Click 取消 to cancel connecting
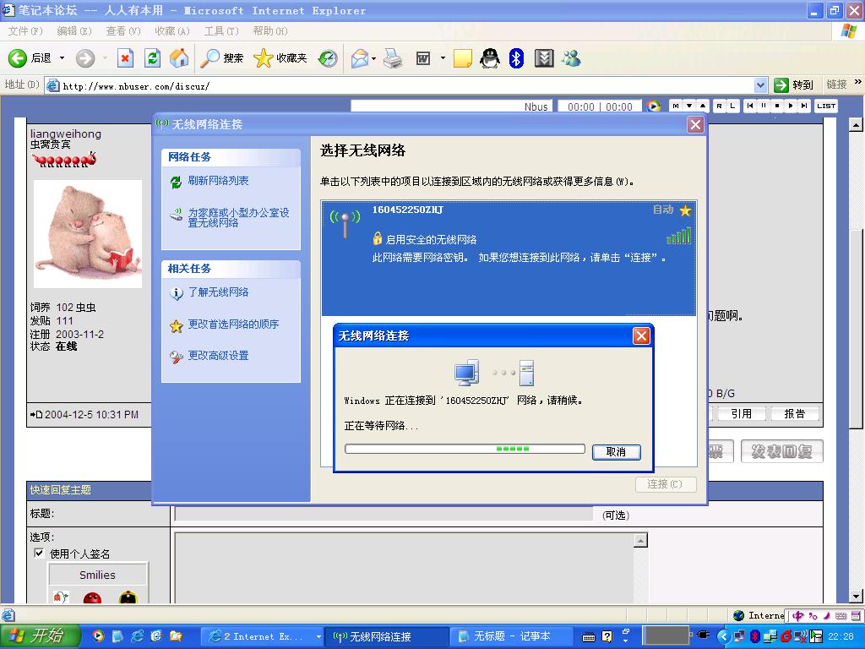 click(x=616, y=452)
